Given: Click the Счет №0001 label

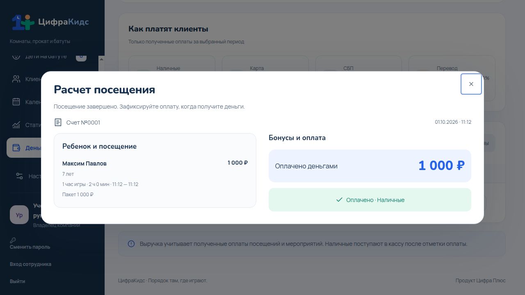Looking at the screenshot, I should pyautogui.click(x=83, y=123).
